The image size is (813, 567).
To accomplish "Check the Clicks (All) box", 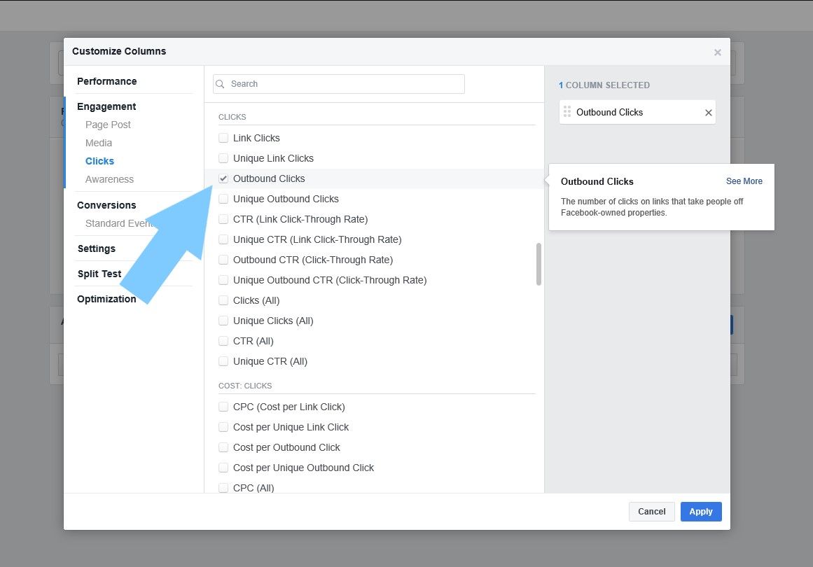I will coord(223,300).
